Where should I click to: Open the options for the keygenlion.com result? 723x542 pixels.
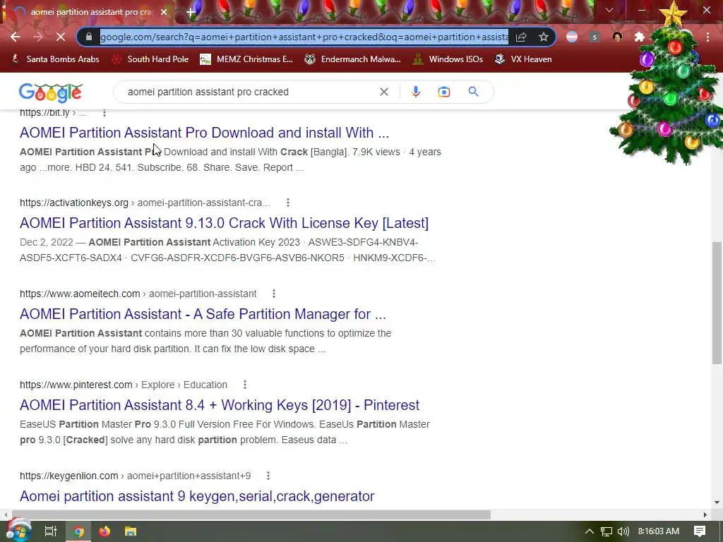[268, 476]
